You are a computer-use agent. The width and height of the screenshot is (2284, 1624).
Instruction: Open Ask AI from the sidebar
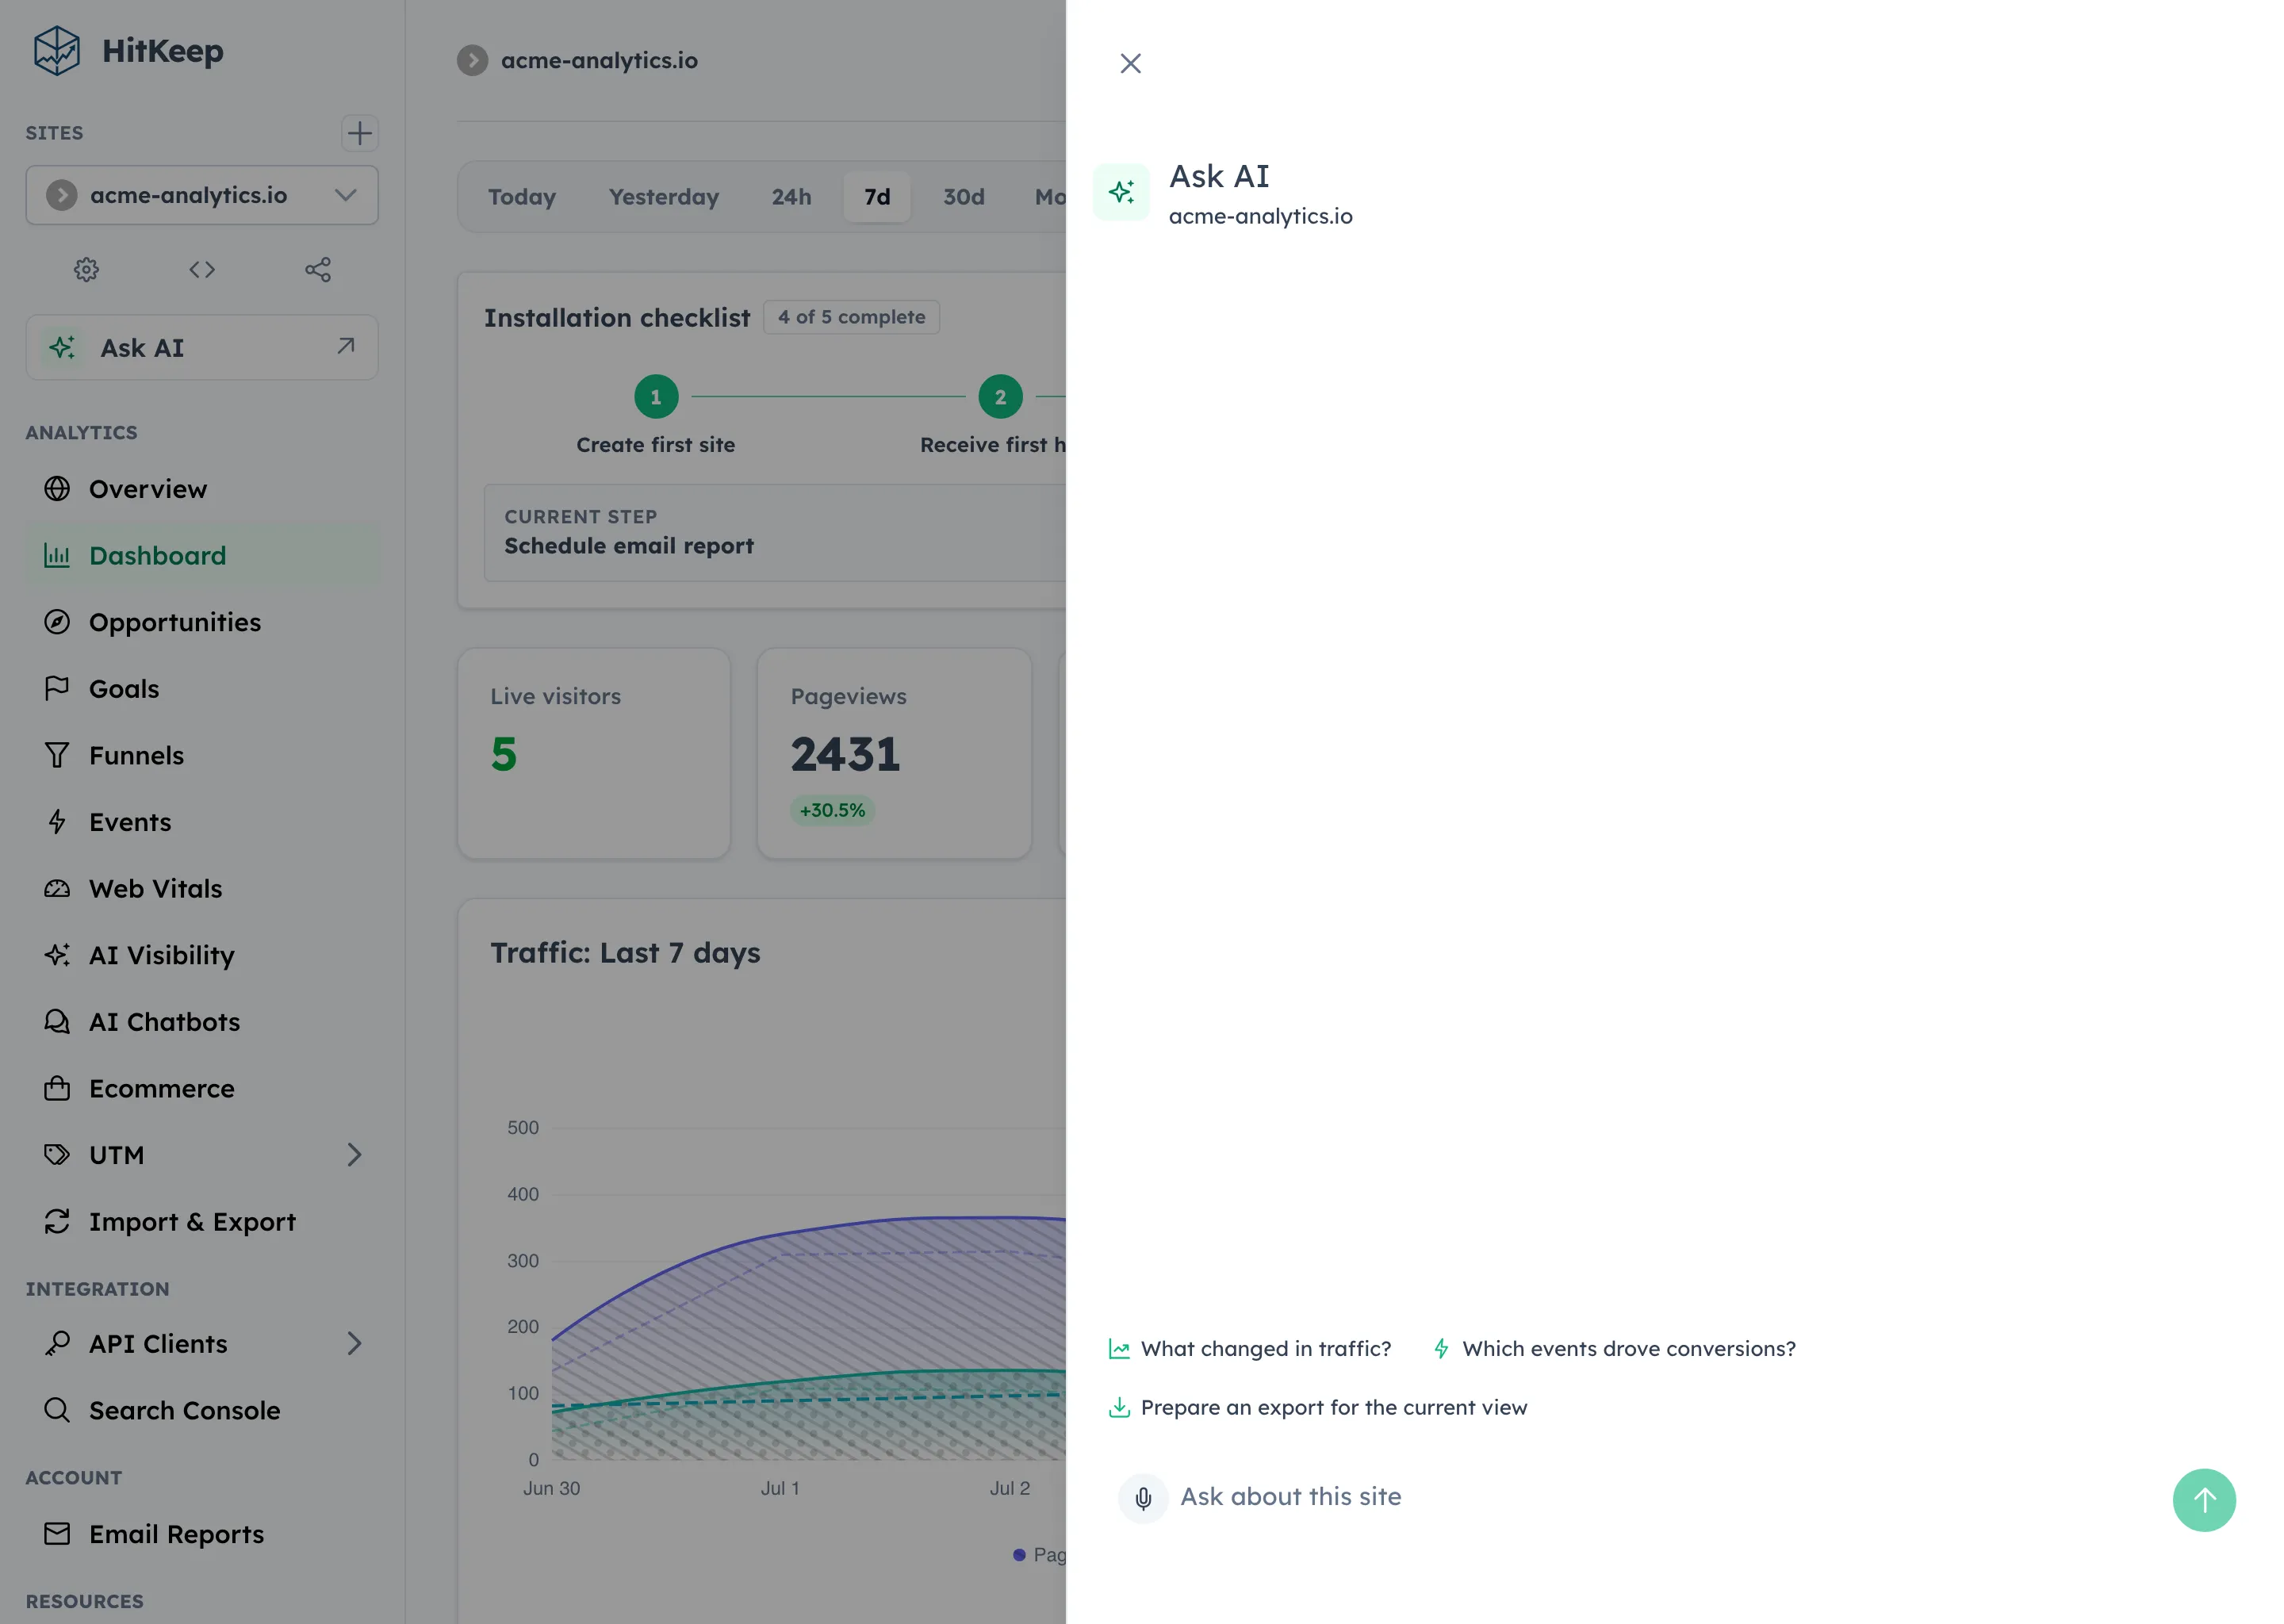coord(202,347)
